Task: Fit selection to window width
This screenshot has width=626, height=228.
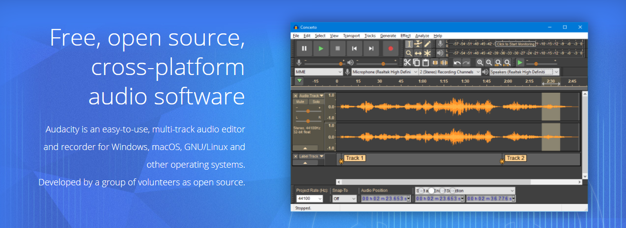Action: [x=498, y=62]
